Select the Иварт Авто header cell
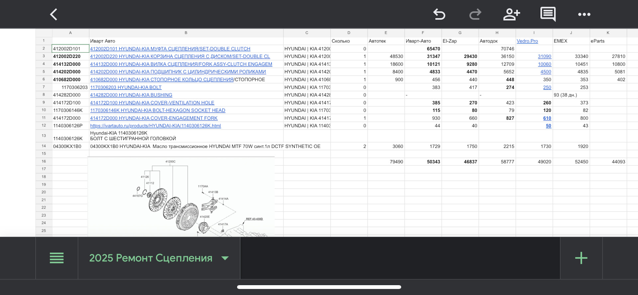The image size is (638, 295). coord(186,41)
